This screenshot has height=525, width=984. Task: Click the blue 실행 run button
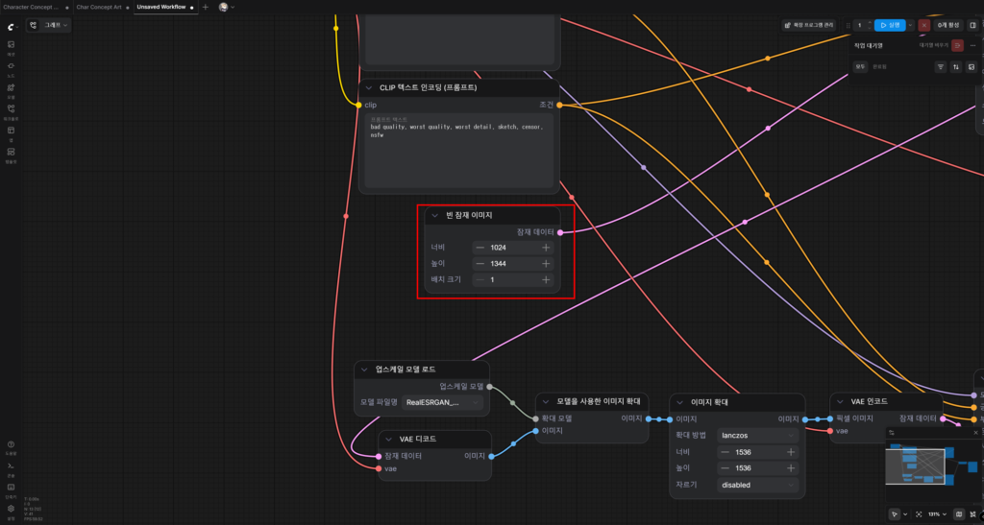click(890, 25)
